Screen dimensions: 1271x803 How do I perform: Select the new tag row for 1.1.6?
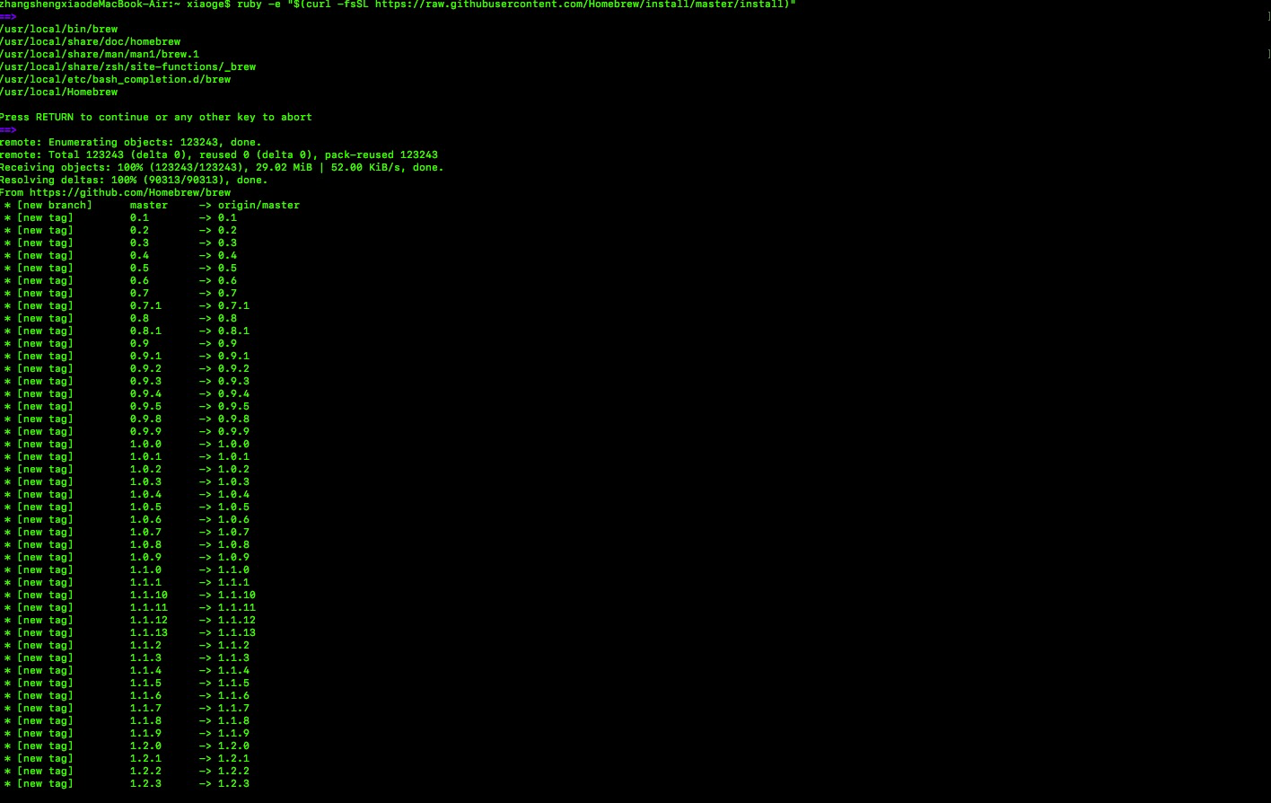(x=127, y=695)
